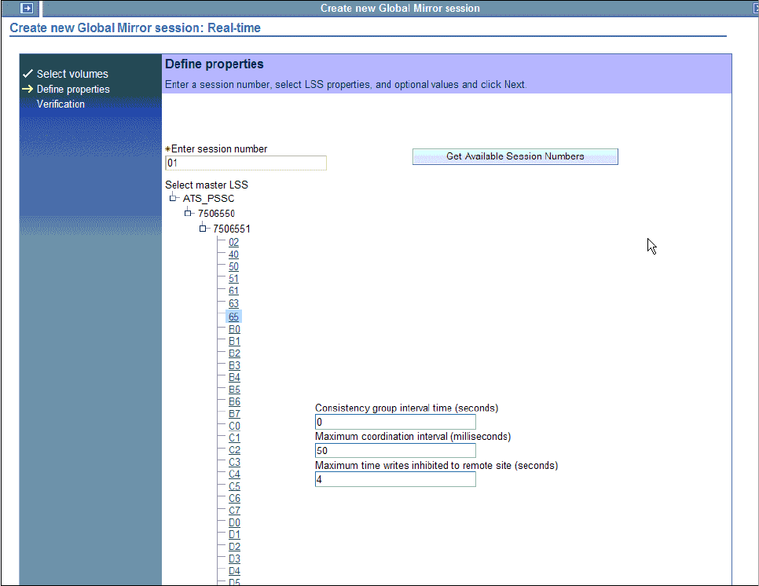
Task: Select master LSS D2
Action: 234,547
